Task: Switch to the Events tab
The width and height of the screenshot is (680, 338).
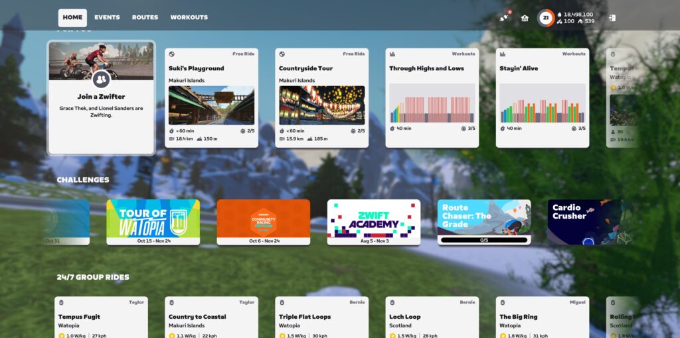Action: 107,18
